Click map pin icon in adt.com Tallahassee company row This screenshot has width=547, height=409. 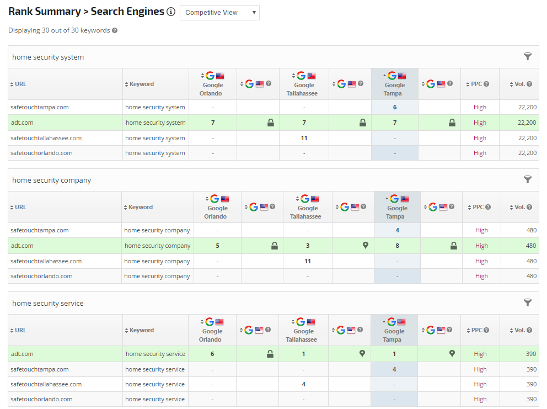pyautogui.click(x=365, y=246)
